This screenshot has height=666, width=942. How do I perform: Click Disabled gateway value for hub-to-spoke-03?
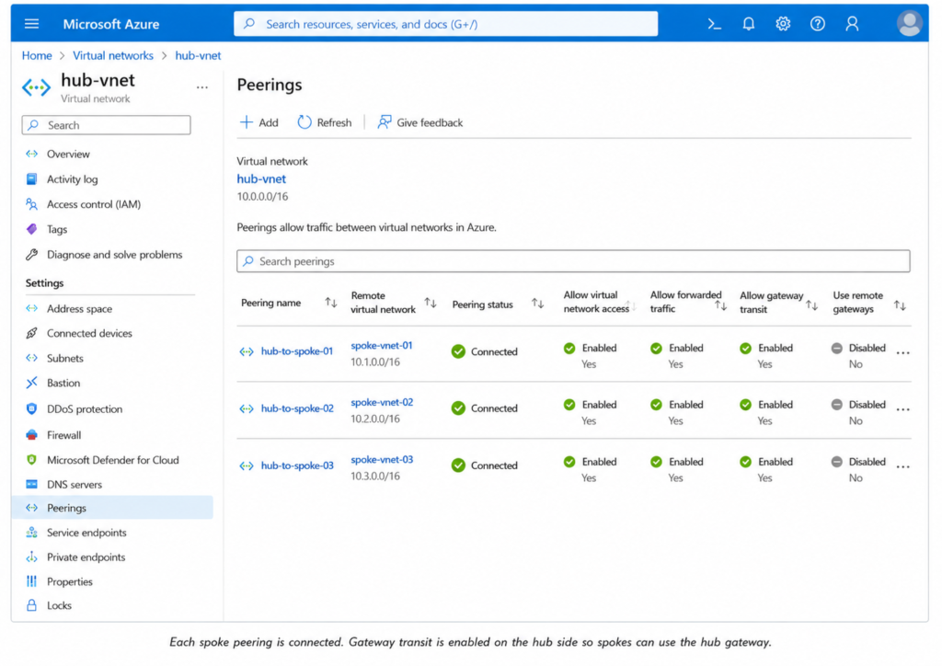[x=858, y=462]
